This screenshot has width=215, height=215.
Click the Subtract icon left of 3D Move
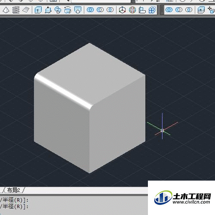coord(100,10)
